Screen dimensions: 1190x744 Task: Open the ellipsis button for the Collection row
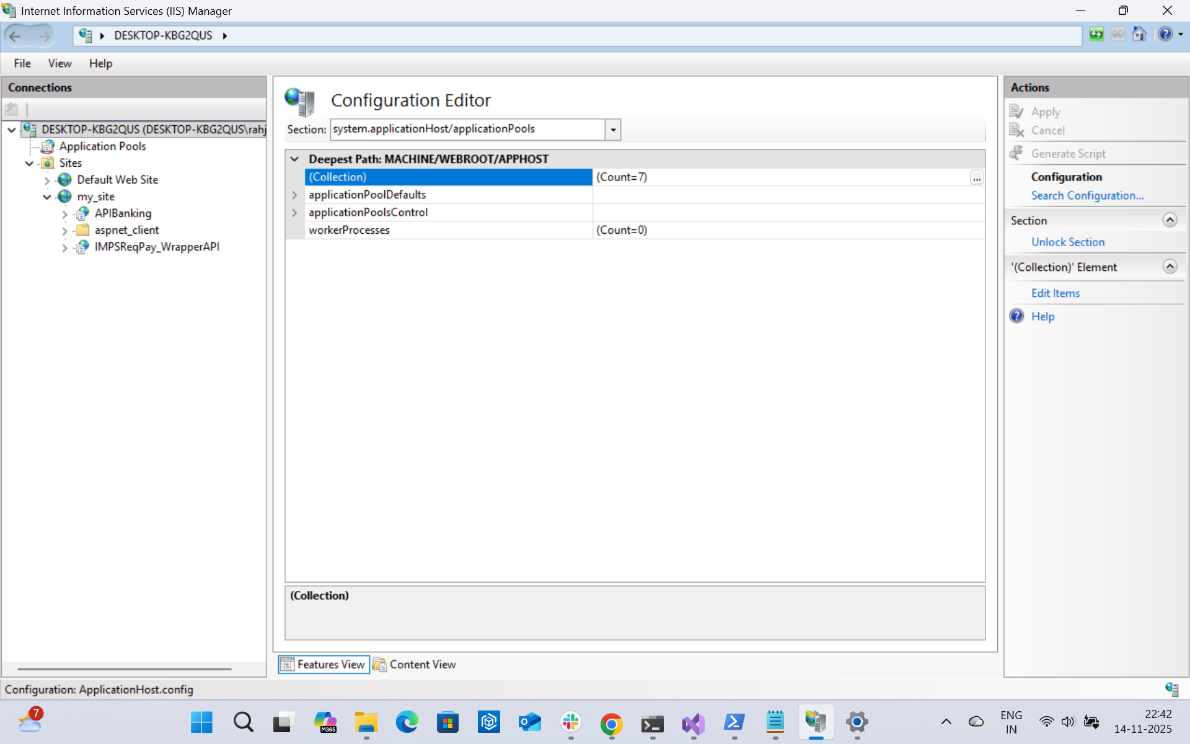point(976,178)
